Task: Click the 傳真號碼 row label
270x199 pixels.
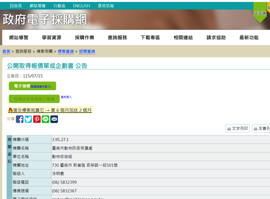Action: point(21,191)
